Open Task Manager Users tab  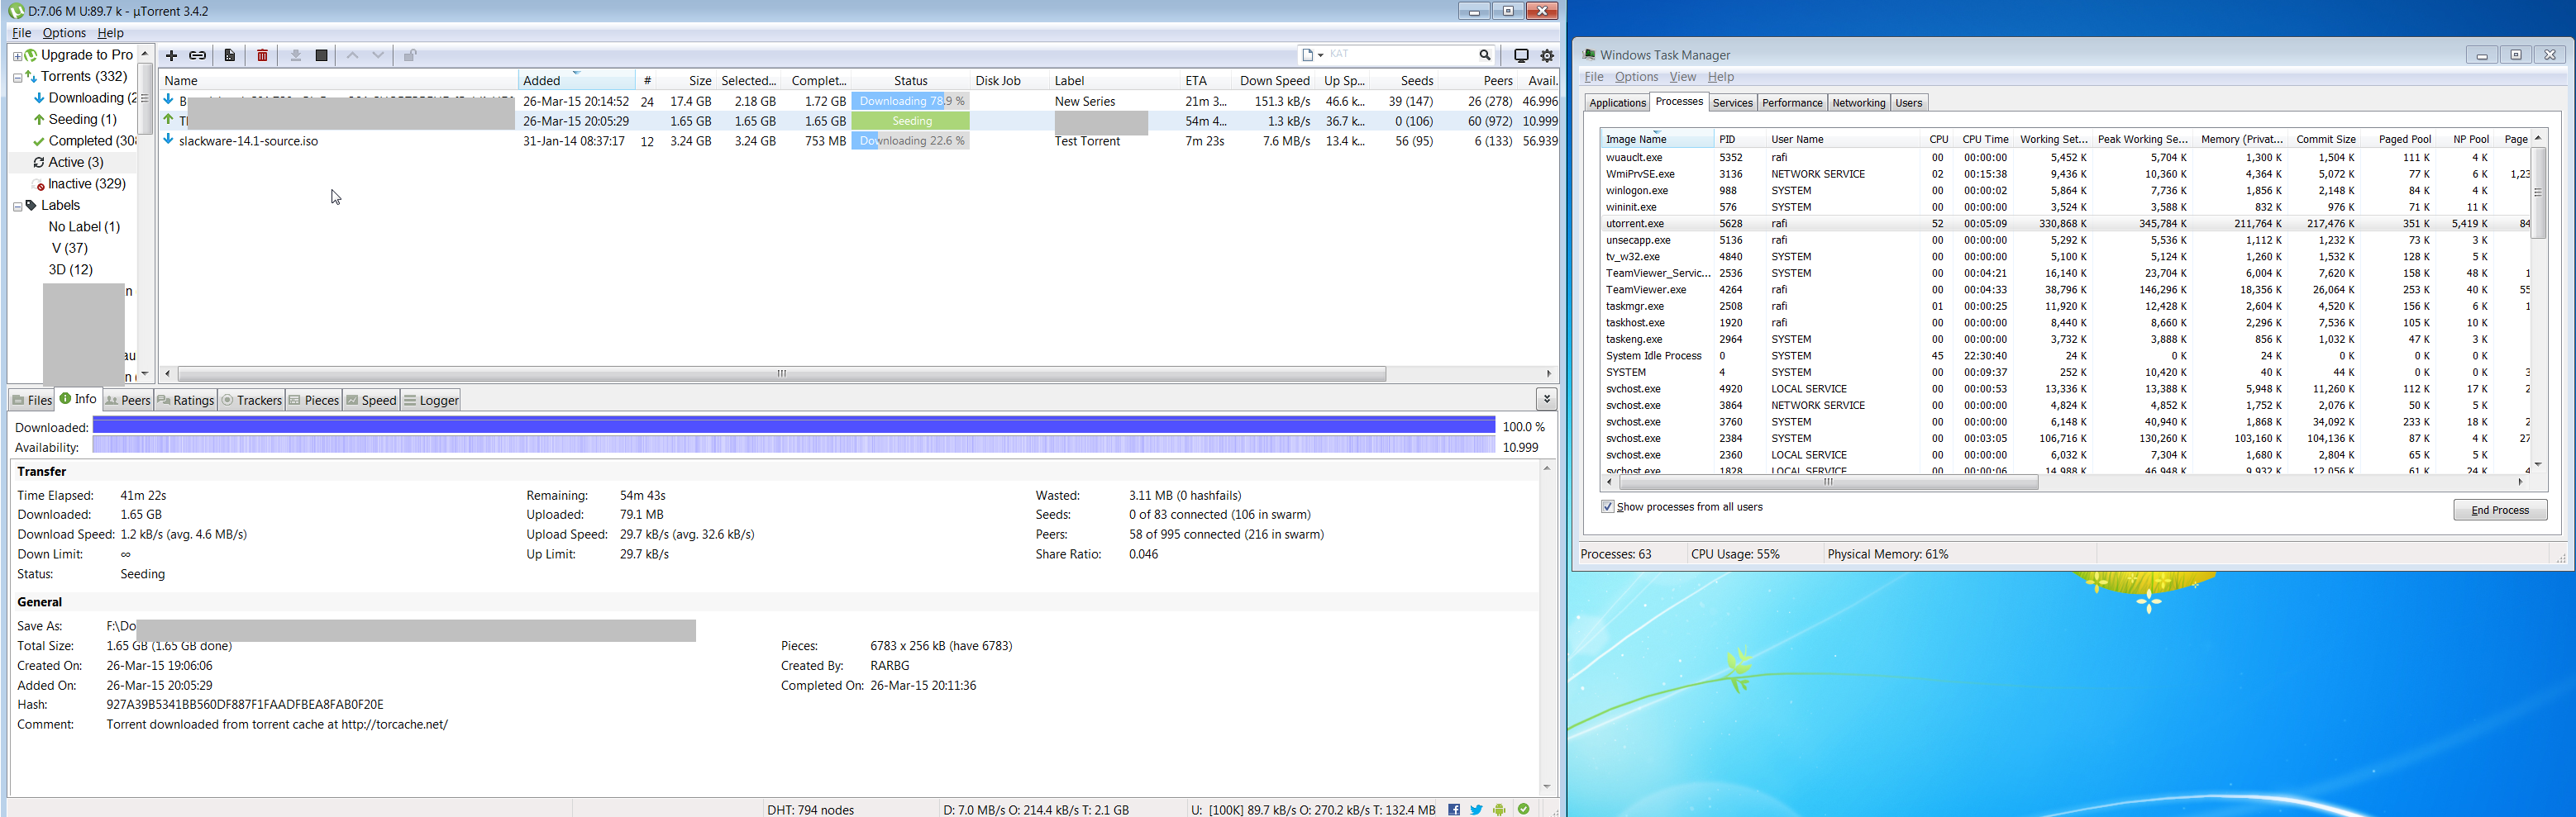pos(1908,103)
